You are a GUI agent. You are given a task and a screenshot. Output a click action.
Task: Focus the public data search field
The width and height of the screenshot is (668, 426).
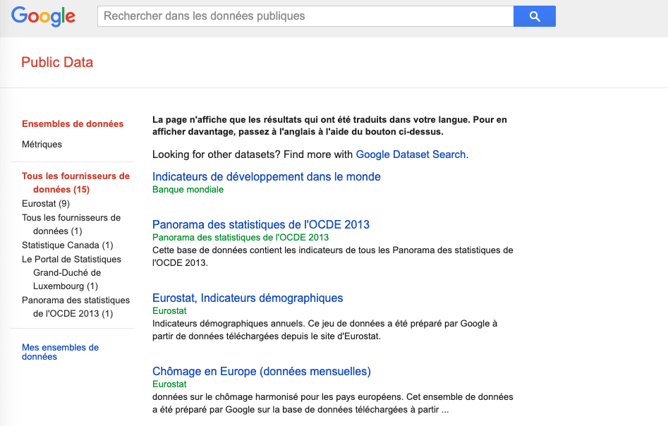pos(305,16)
